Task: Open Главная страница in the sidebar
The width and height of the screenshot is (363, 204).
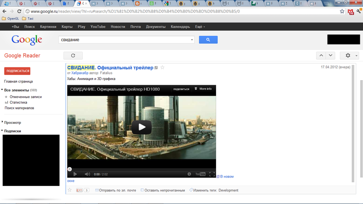Action: tap(18, 82)
